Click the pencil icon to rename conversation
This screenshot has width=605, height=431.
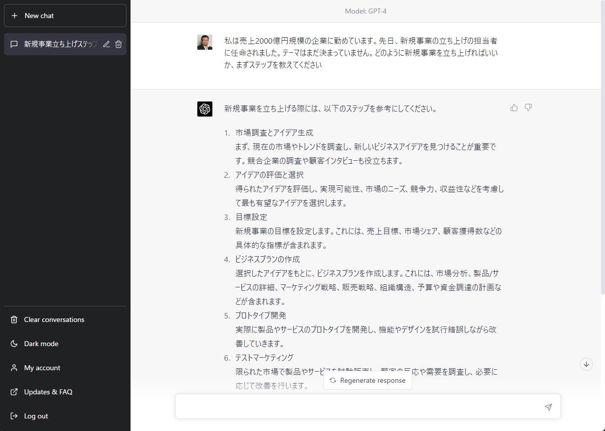tap(106, 44)
